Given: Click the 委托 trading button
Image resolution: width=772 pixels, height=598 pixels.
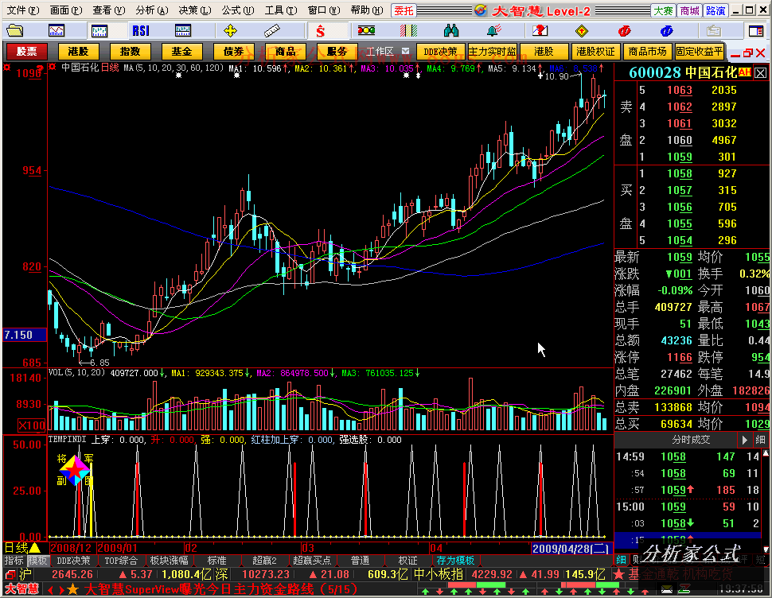Looking at the screenshot, I should click(x=404, y=10).
